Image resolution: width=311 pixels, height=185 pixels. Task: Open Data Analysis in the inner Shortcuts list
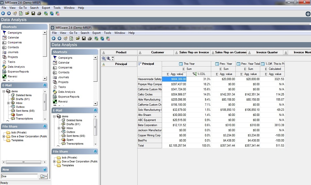[x=67, y=92]
